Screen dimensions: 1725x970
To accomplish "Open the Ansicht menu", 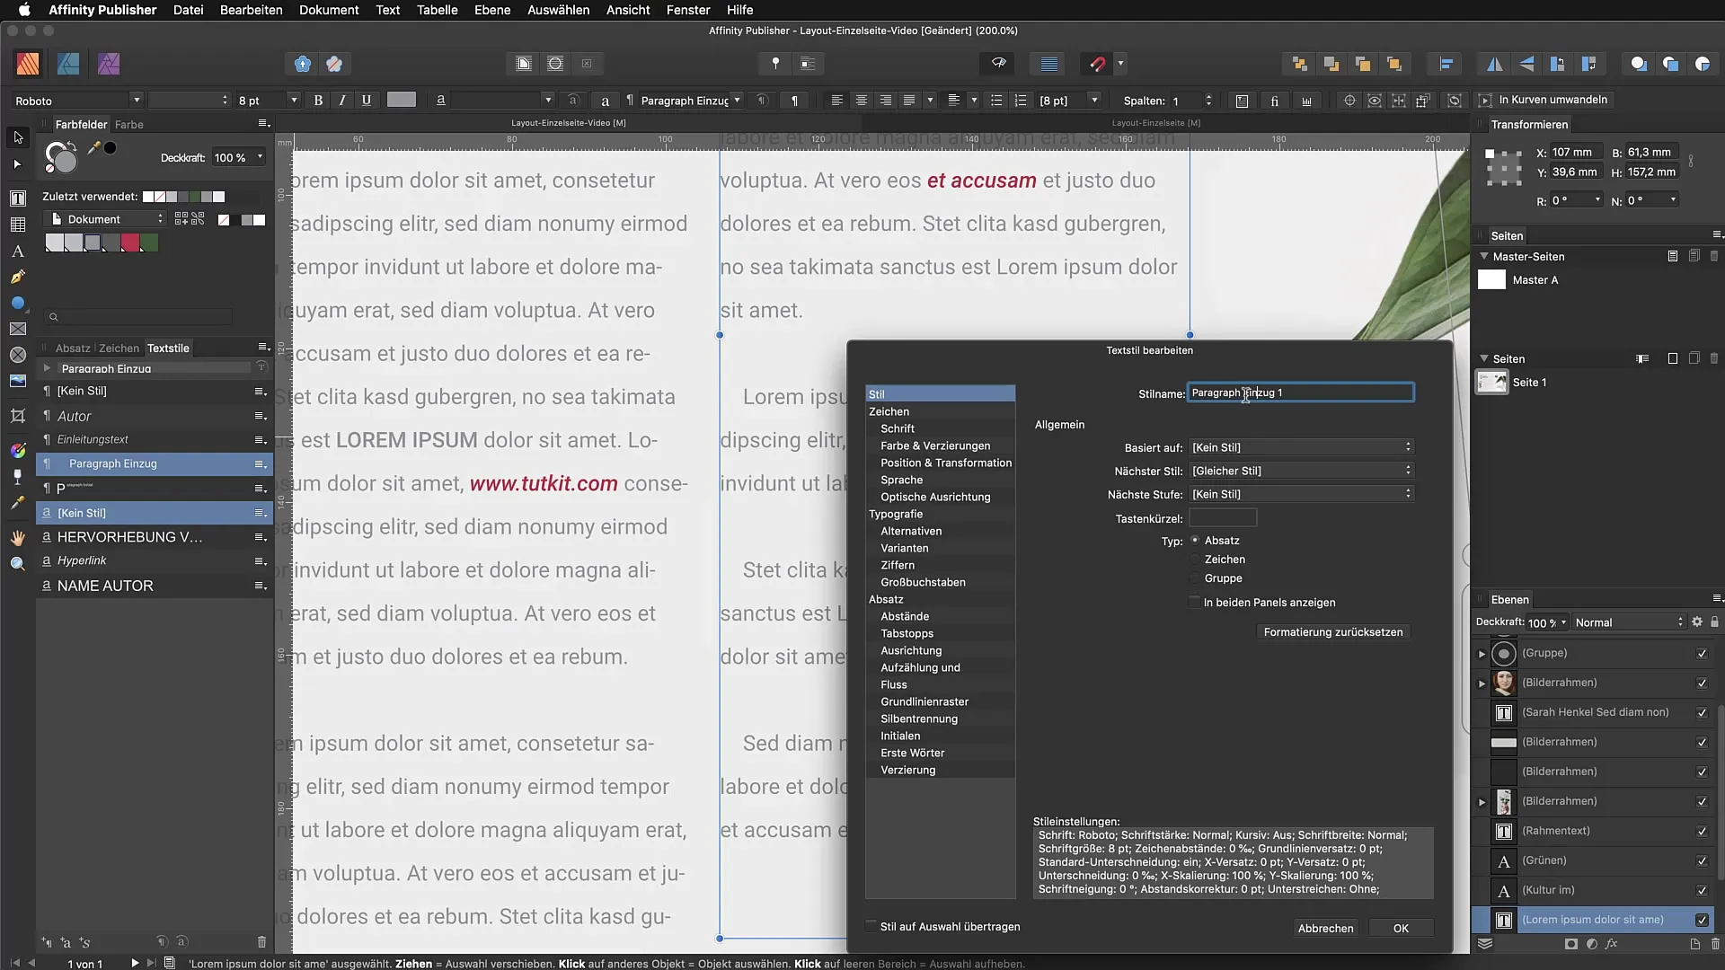I will coord(628,10).
